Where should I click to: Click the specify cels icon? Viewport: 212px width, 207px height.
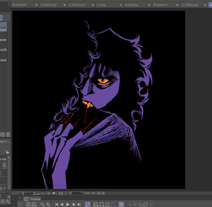[x=107, y=204]
